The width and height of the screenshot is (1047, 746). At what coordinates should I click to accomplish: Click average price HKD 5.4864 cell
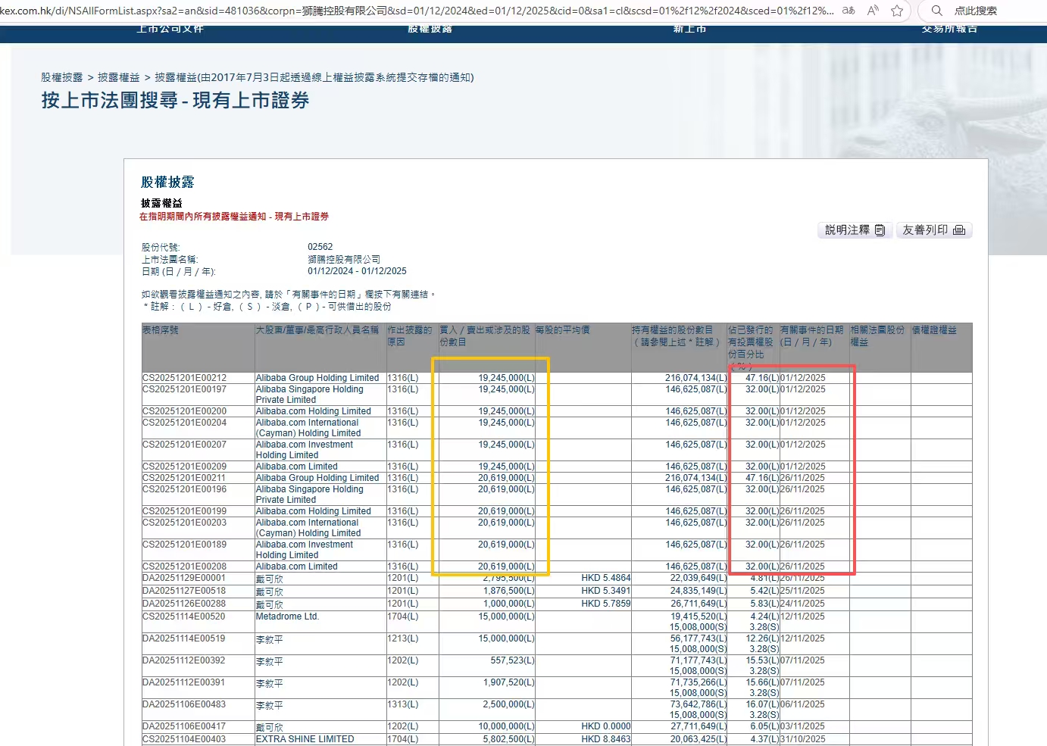606,578
